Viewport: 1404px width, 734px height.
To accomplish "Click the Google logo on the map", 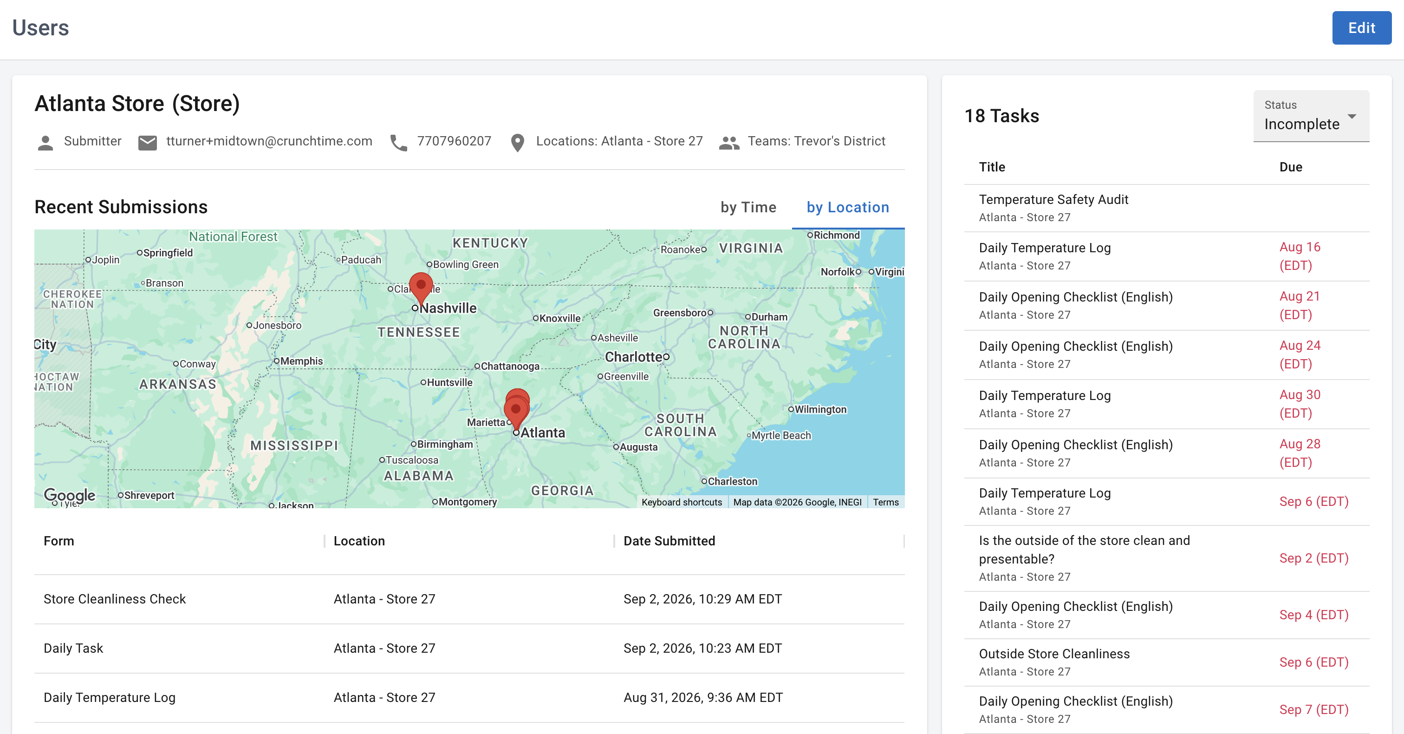I will click(69, 495).
